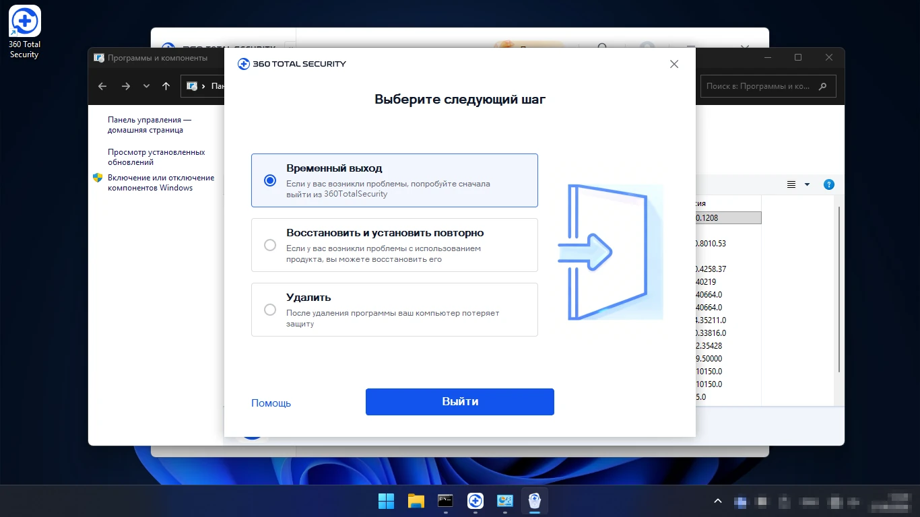The width and height of the screenshot is (920, 517).
Task: Open Панель управления — домашняя страница link
Action: click(x=150, y=125)
